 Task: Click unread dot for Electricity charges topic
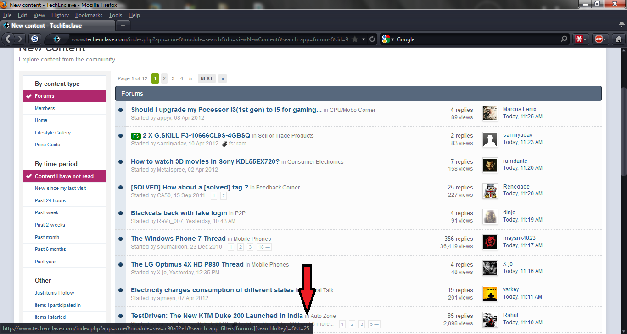pyautogui.click(x=120, y=290)
